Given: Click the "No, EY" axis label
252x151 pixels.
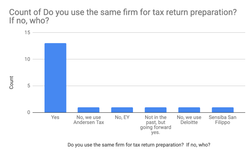Looking at the screenshot, I should pyautogui.click(x=122, y=118).
